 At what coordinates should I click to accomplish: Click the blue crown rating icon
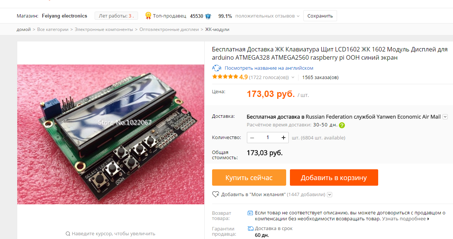(x=208, y=16)
